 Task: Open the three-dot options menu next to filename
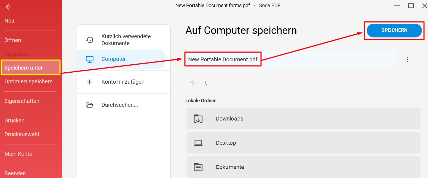407,59
